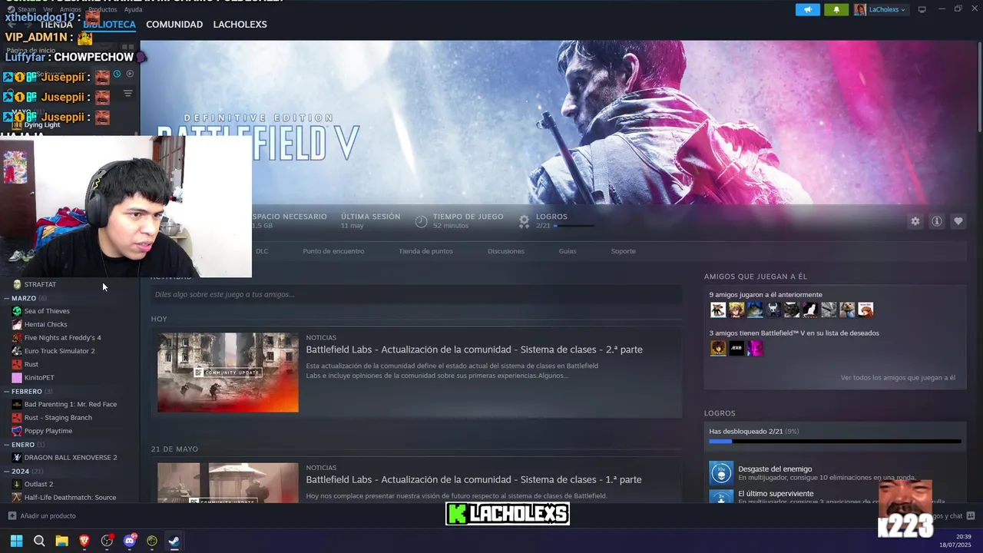
Task: Select KinitoPET in the library
Action: pyautogui.click(x=38, y=378)
